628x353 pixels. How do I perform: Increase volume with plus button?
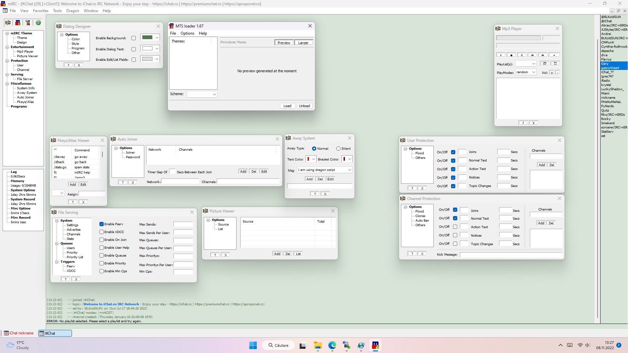552,73
